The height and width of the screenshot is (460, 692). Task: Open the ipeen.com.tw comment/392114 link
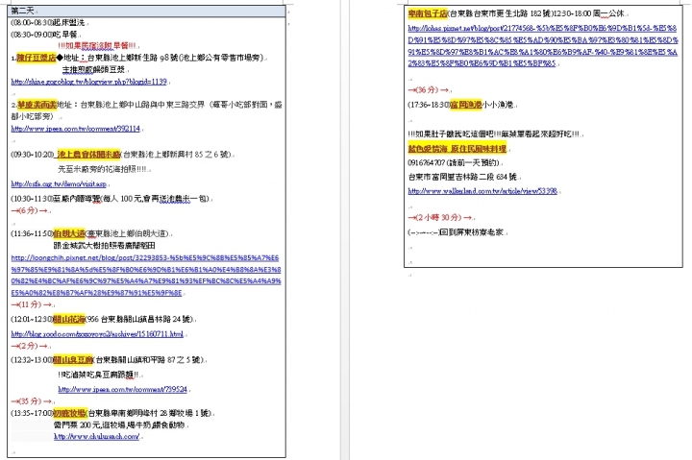[76, 129]
